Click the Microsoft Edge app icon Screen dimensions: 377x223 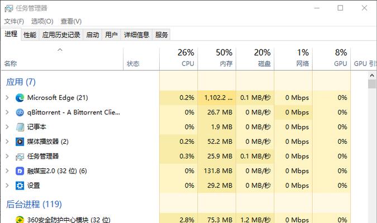[20, 98]
